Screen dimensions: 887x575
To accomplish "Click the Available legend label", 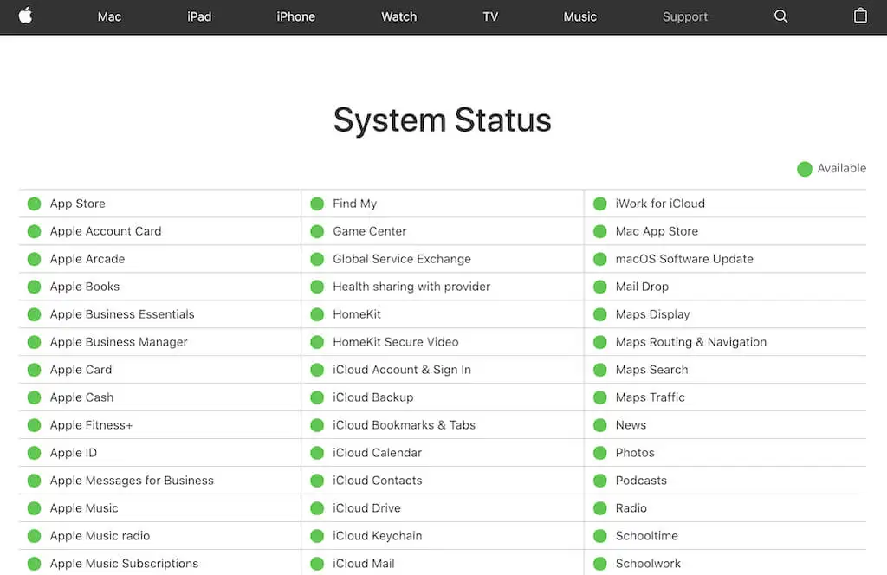I will [x=842, y=169].
